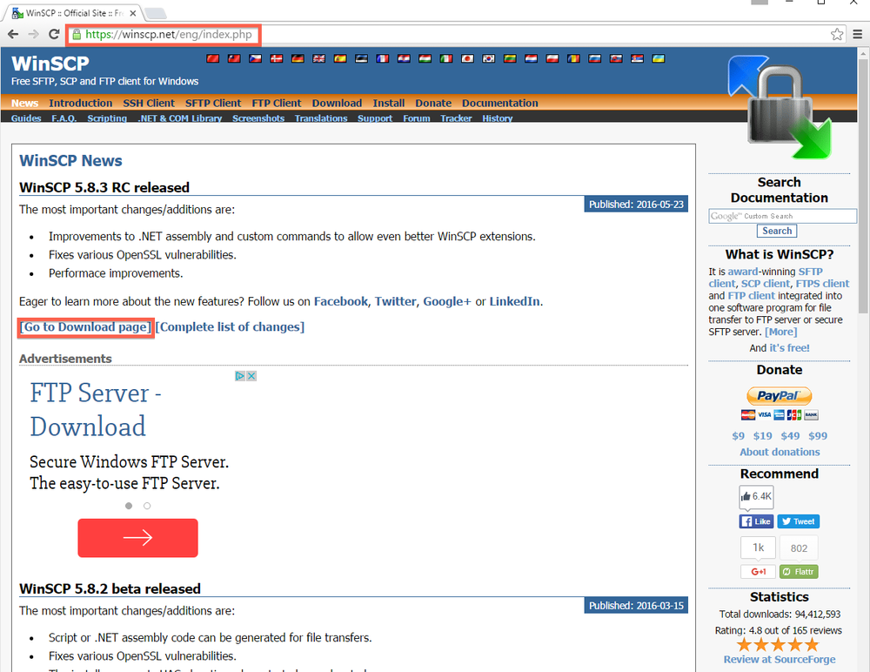Open the Introduction menu item
The image size is (870, 672).
pyautogui.click(x=80, y=104)
